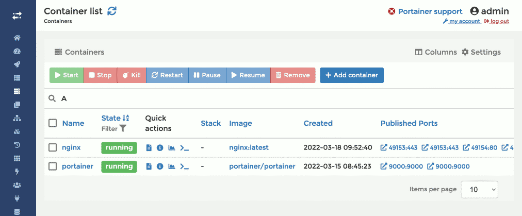Image resolution: width=522 pixels, height=216 pixels.
Task: Open Stacks grid-list icon in sidebar
Action: click(x=17, y=78)
